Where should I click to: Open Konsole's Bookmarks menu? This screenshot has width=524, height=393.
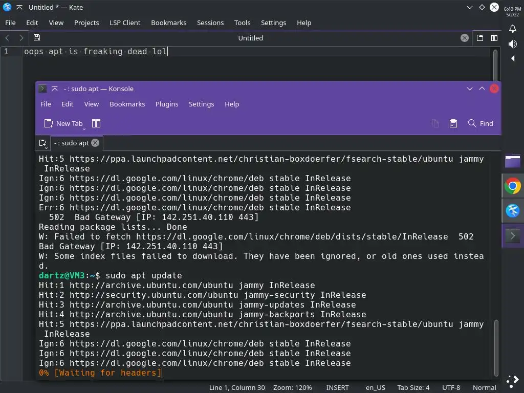click(x=127, y=104)
